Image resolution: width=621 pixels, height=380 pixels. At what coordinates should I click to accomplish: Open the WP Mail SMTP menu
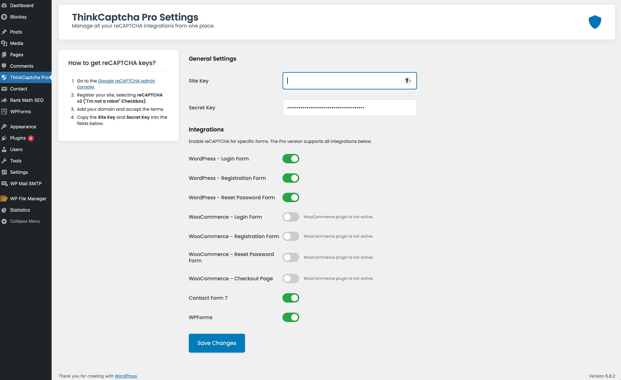(x=26, y=184)
